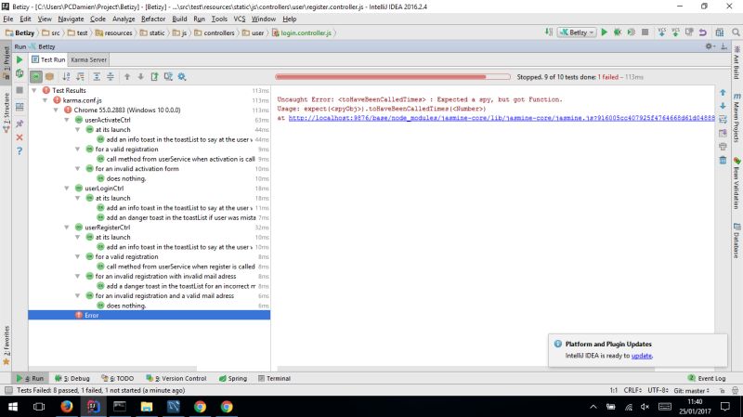The image size is (743, 417).
Task: Open help via the question mark icon
Action: tap(20, 151)
